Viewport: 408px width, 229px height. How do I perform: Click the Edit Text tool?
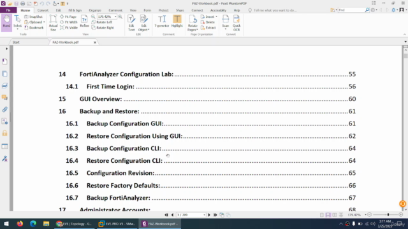tap(131, 23)
